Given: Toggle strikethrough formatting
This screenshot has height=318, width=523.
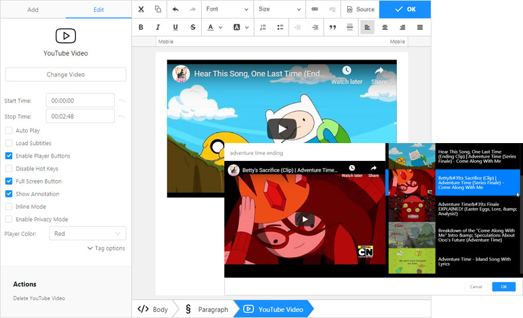Looking at the screenshot, I should point(192,27).
